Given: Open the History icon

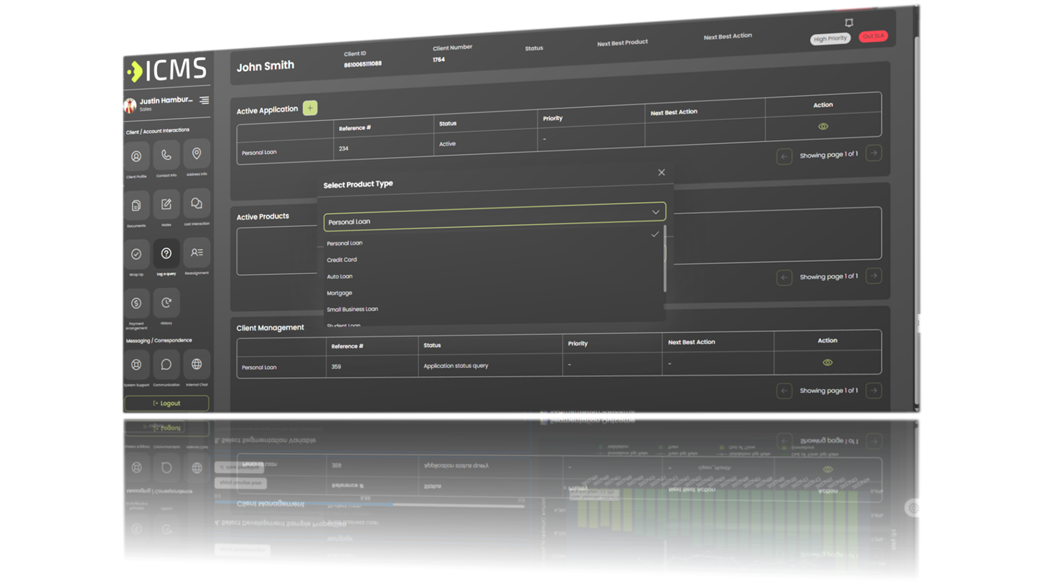Looking at the screenshot, I should point(166,303).
